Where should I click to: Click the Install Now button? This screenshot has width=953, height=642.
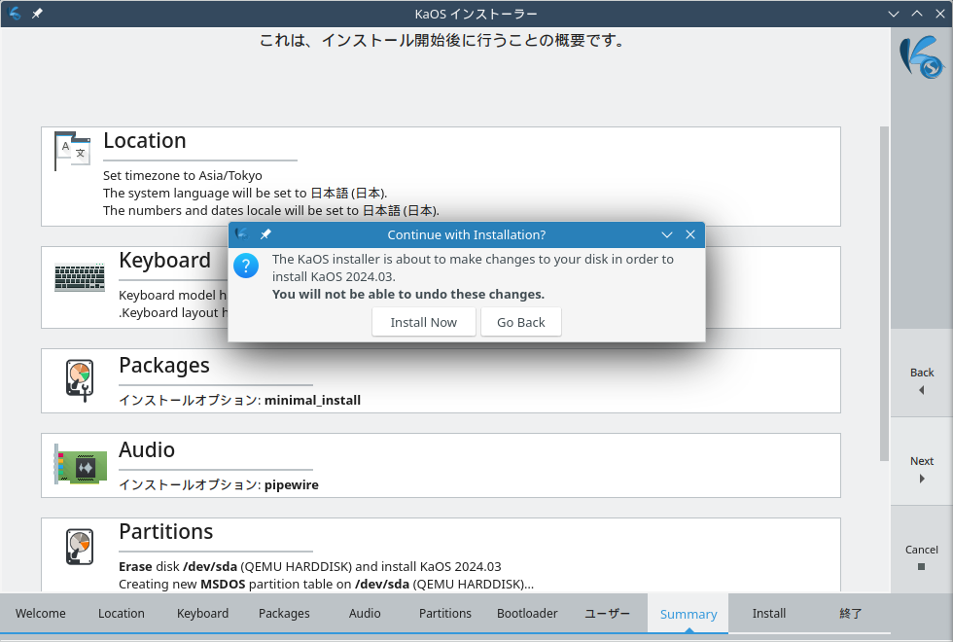tap(424, 322)
